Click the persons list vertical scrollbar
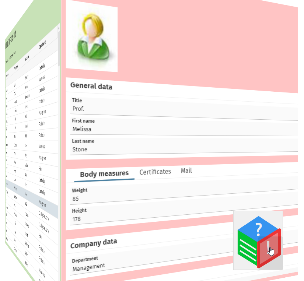The width and height of the screenshot is (304, 281). point(59,55)
